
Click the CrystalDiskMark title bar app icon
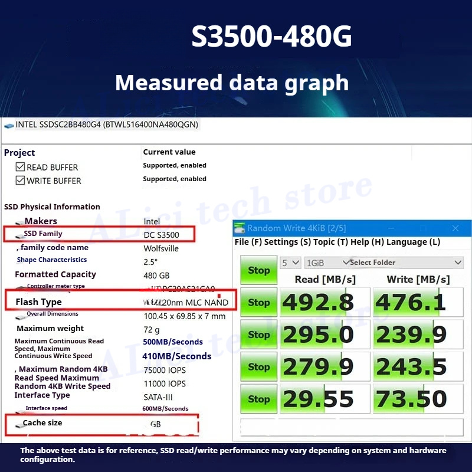pyautogui.click(x=240, y=228)
